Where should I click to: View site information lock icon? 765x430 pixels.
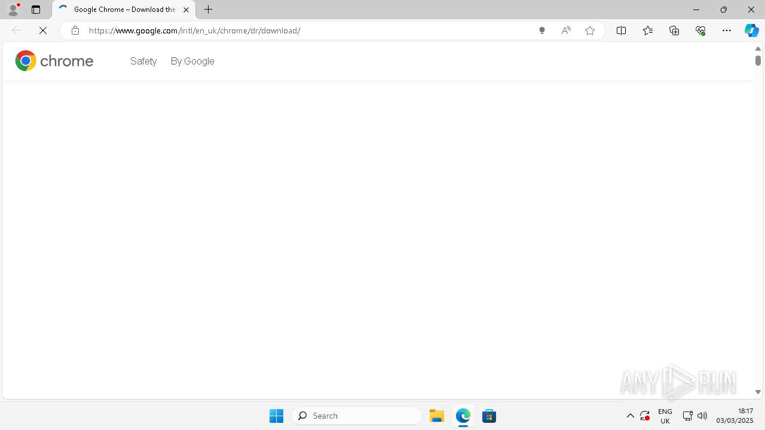click(75, 30)
